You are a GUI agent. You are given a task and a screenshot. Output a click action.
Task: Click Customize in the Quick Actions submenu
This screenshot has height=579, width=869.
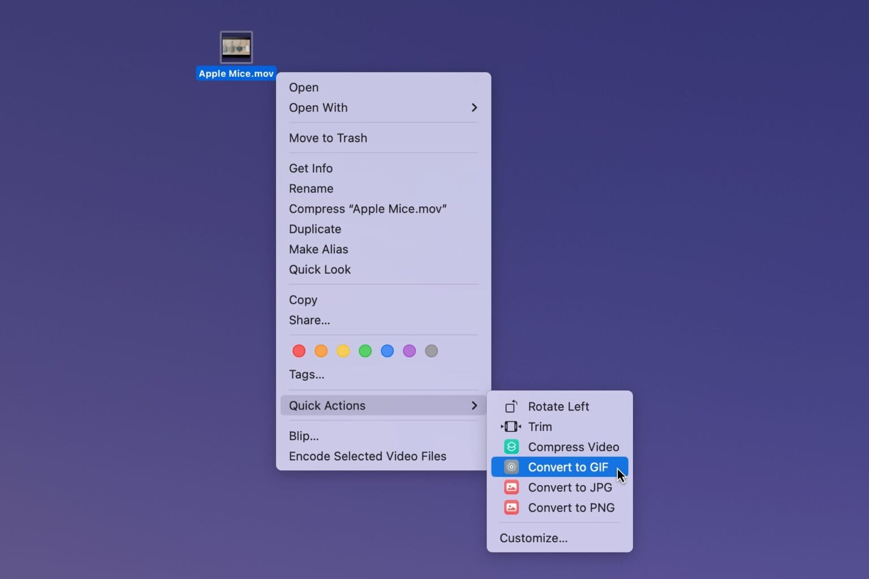(x=533, y=538)
